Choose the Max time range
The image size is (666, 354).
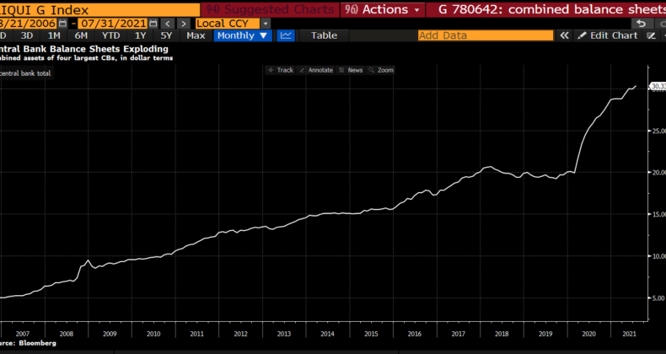195,35
